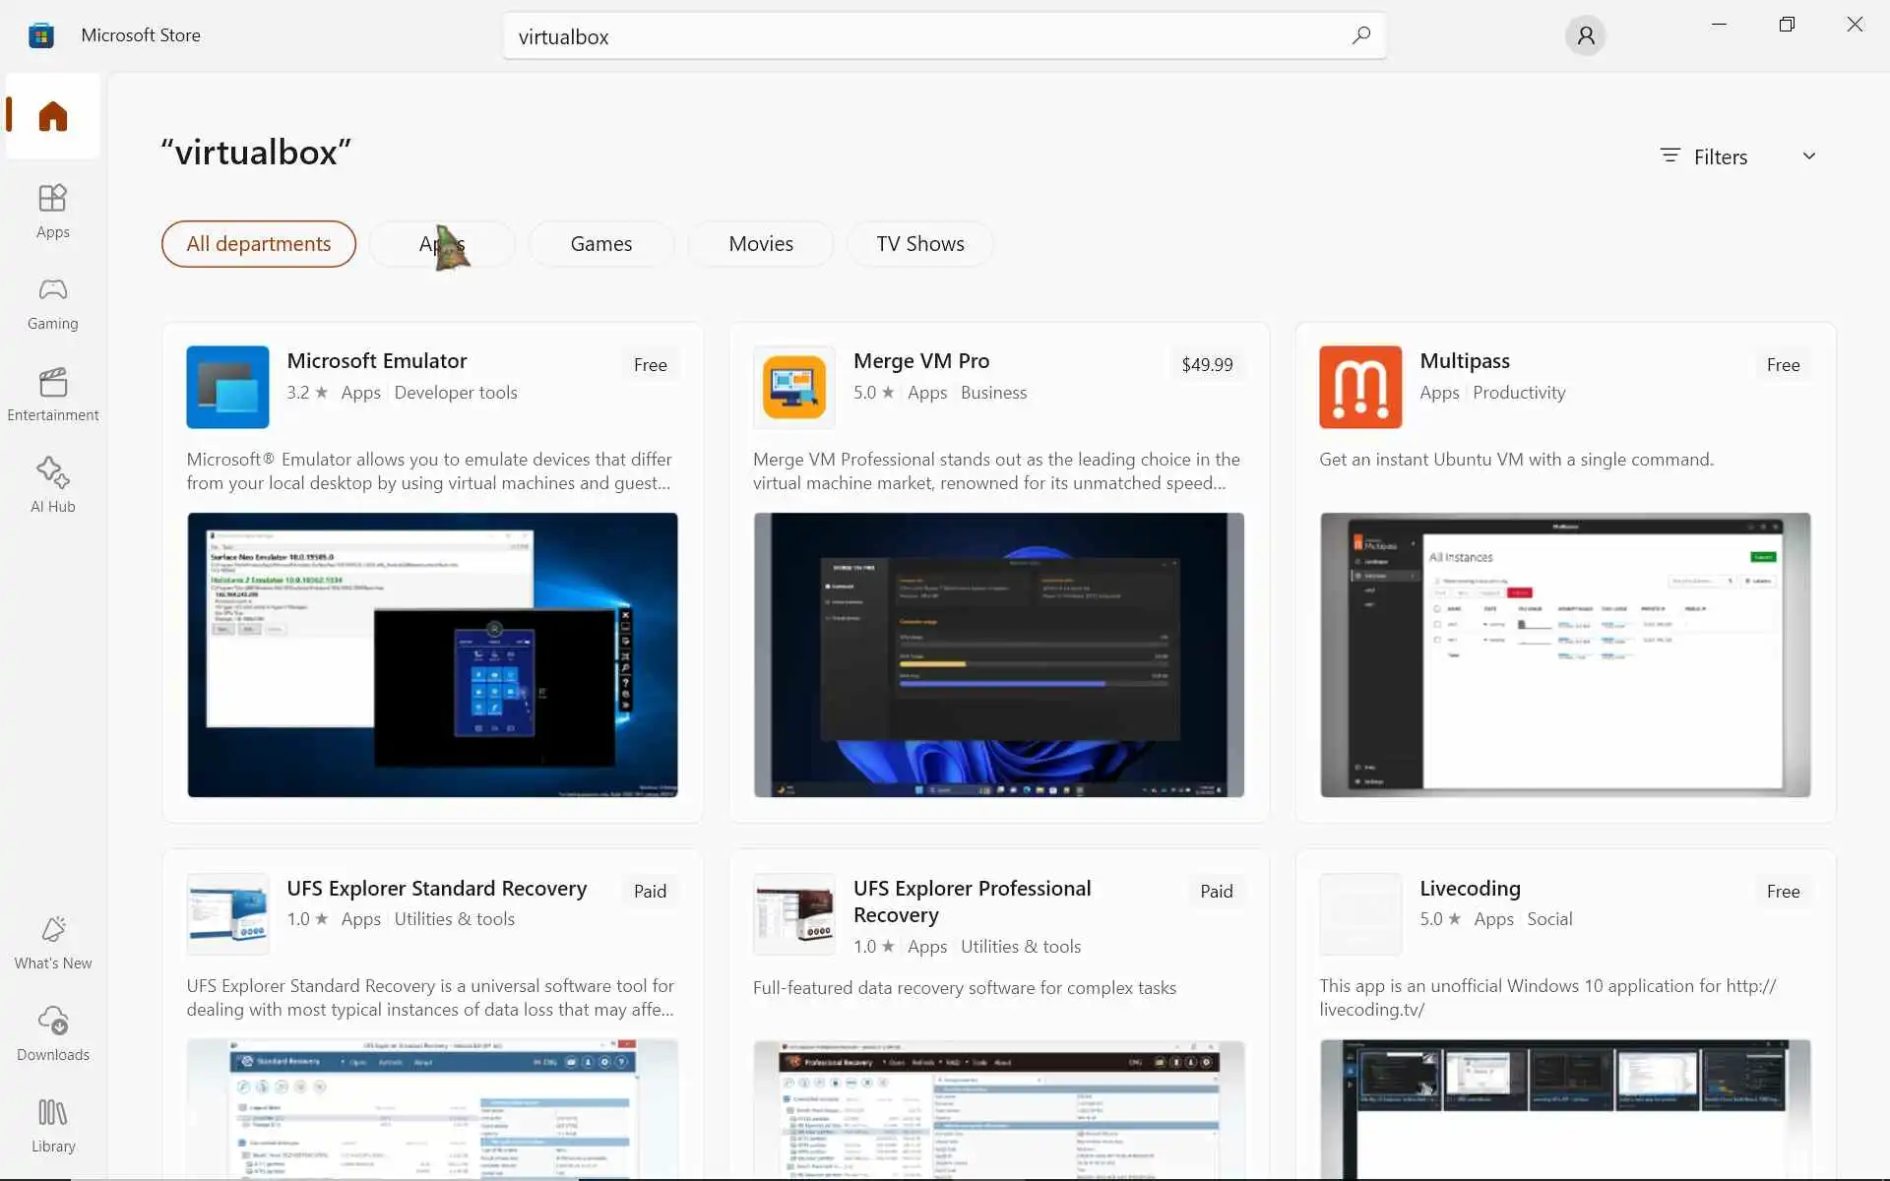This screenshot has height=1181, width=1890.
Task: Select the All departments filter
Action: coord(258,244)
